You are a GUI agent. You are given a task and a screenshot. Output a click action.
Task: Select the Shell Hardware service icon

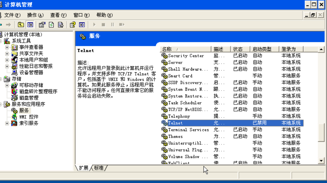pos(164,69)
